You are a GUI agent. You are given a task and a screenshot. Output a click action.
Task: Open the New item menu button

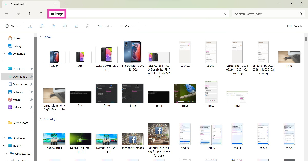coord(12,26)
